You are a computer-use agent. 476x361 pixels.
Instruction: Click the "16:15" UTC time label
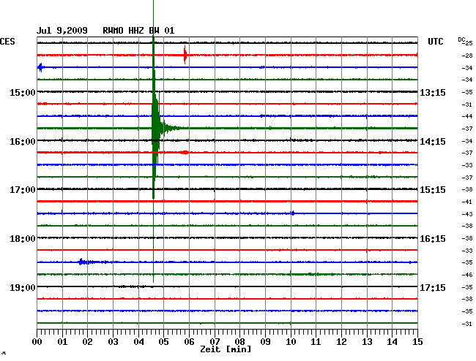pos(433,239)
